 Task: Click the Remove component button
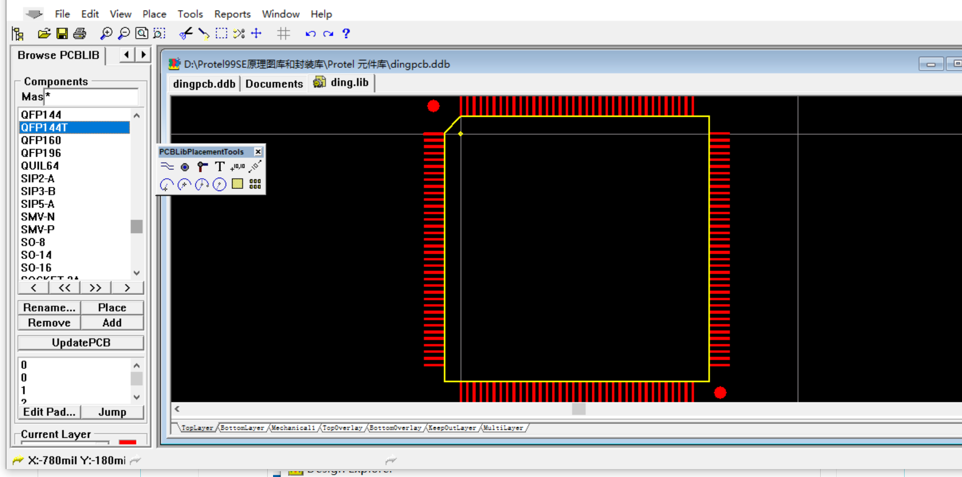point(49,323)
